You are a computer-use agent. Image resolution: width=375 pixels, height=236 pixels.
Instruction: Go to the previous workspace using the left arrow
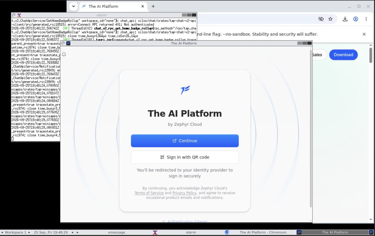point(2,233)
